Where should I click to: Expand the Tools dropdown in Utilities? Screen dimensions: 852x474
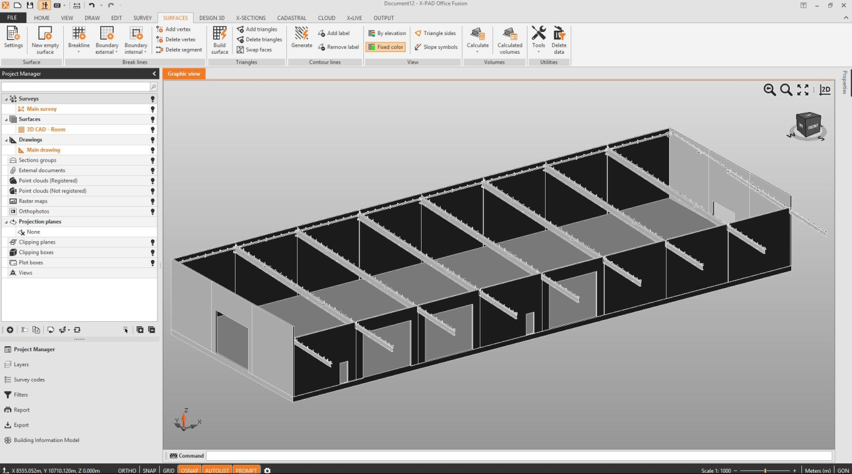pos(538,52)
